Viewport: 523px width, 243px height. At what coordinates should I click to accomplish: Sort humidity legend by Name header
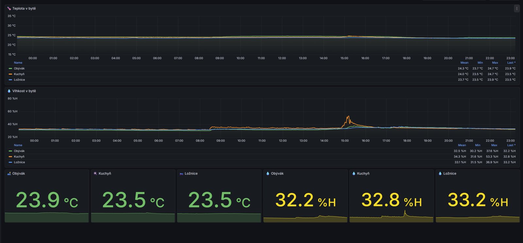tap(18, 145)
